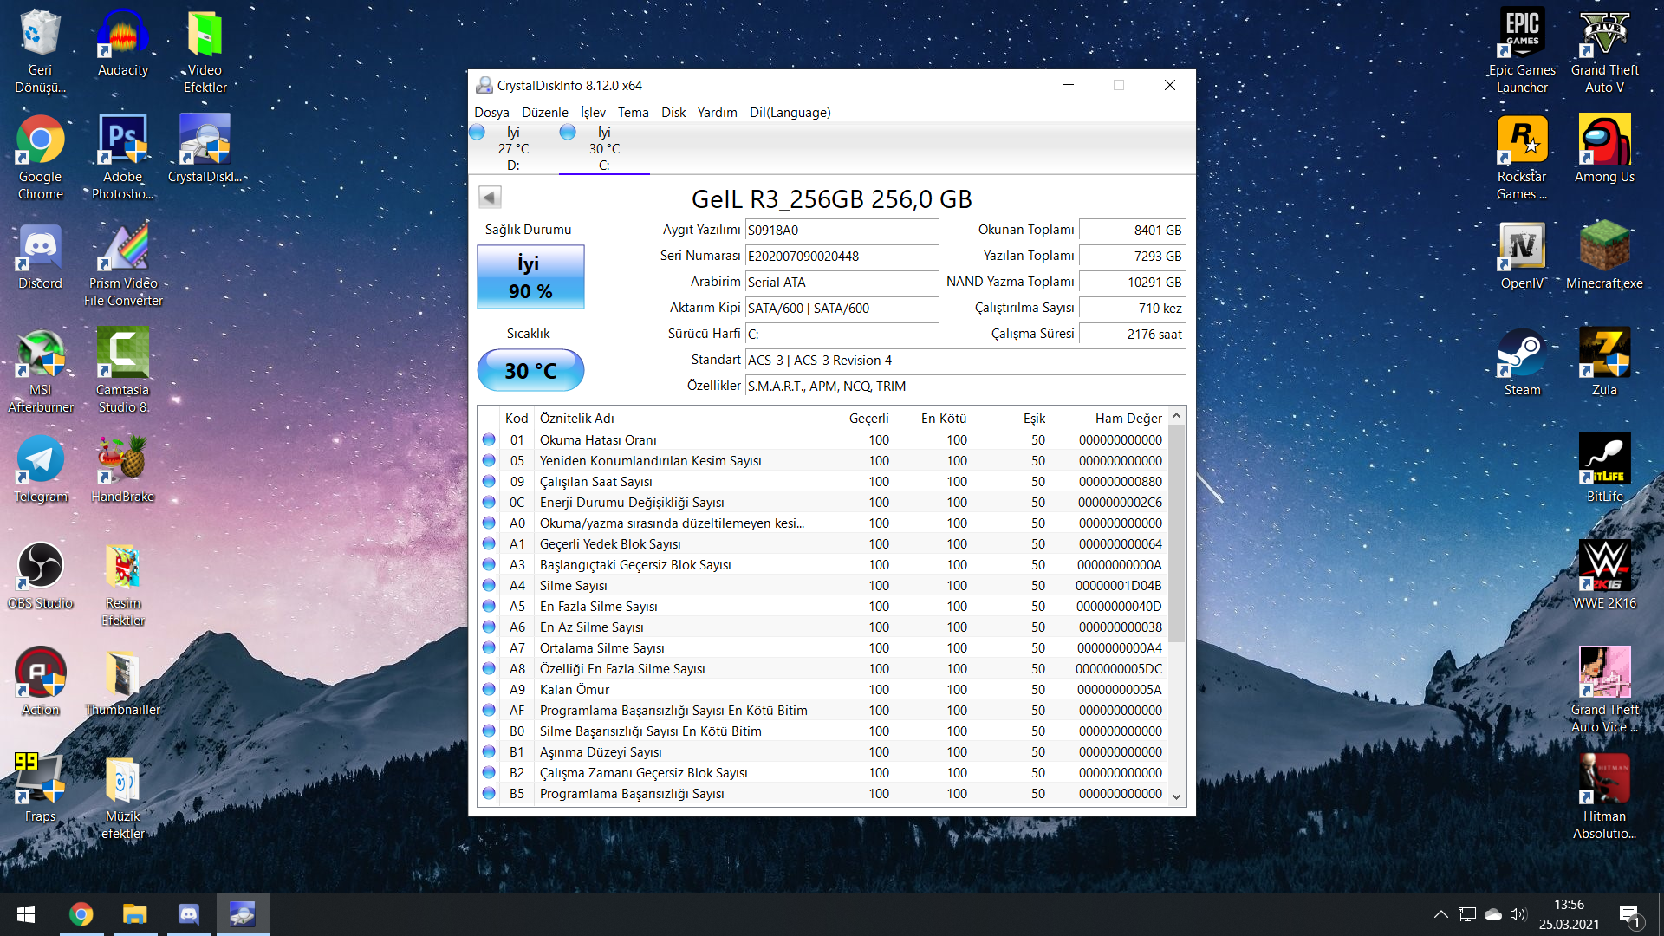
Task: Open the Tema menu
Action: pos(633,113)
